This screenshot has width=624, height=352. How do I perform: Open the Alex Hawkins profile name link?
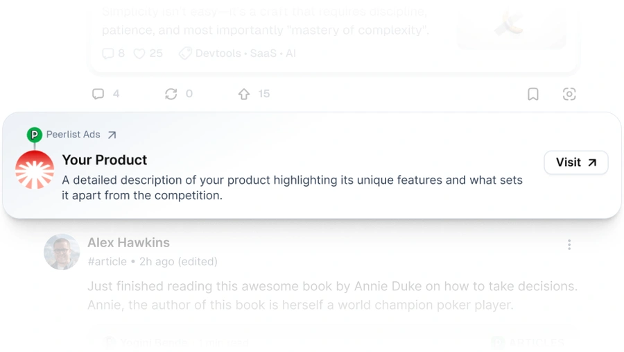[128, 242]
